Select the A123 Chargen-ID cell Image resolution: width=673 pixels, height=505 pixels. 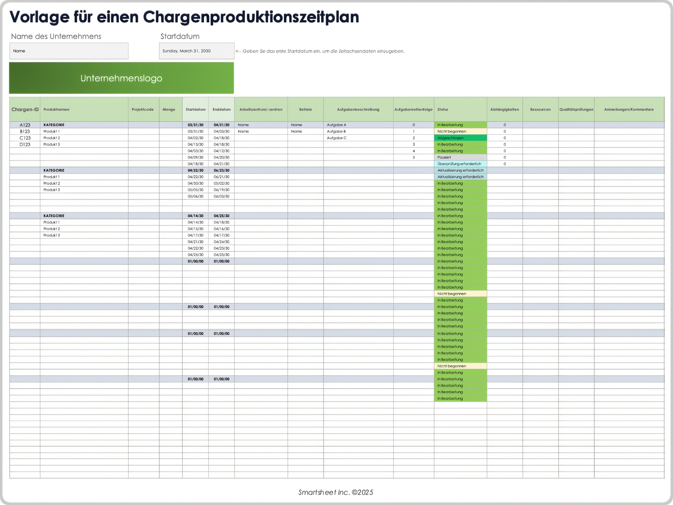click(x=25, y=124)
